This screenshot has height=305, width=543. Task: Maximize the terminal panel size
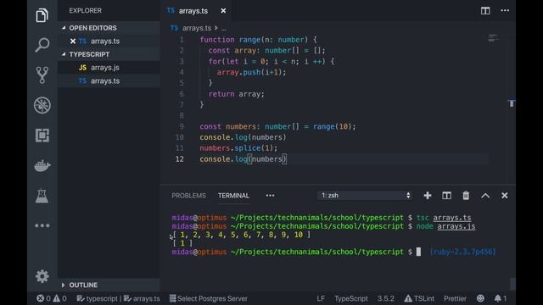(x=485, y=196)
